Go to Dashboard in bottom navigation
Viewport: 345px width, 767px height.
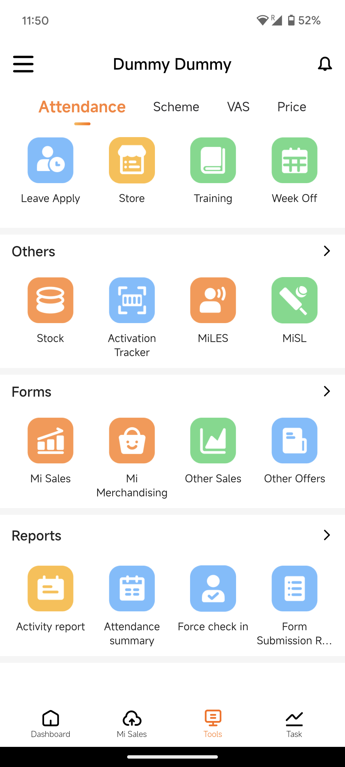pyautogui.click(x=50, y=724)
